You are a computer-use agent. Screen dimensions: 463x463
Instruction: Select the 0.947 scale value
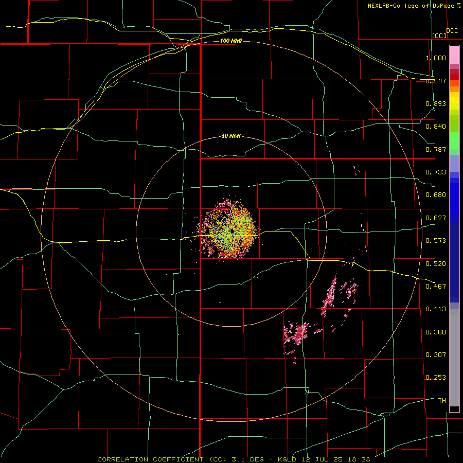tap(436, 81)
